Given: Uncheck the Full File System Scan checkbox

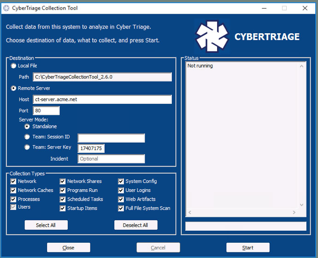Looking at the screenshot, I should click(121, 209).
